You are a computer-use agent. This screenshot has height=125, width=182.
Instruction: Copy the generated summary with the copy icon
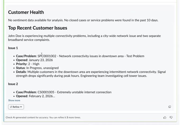170,107
